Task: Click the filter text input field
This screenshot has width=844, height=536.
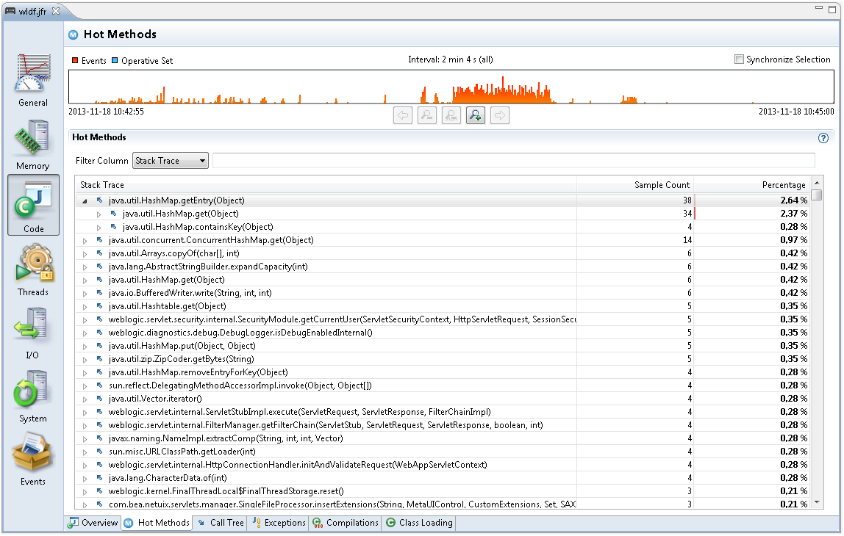Action: (x=513, y=161)
